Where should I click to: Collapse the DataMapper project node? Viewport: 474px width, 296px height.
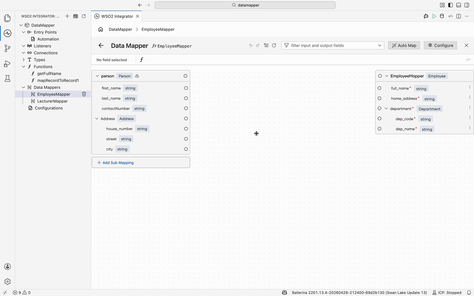21,25
